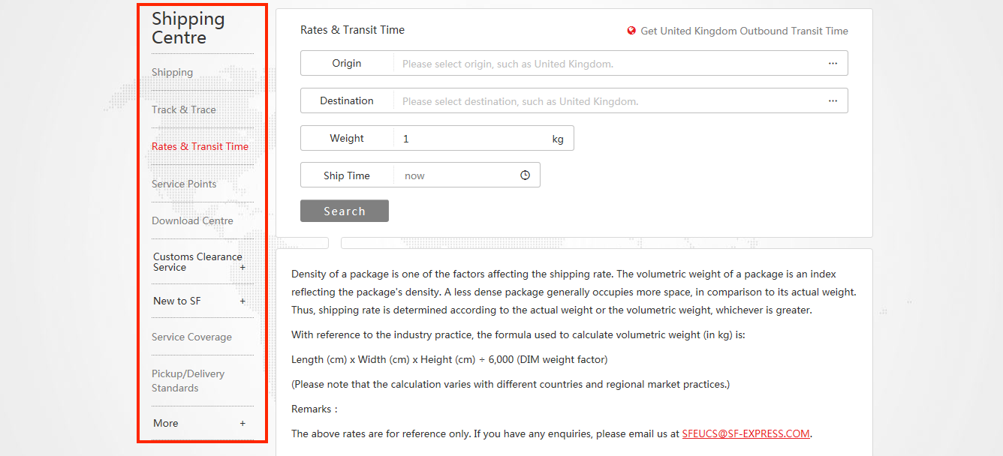View Service Coverage page
This screenshot has width=1003, height=456.
(191, 337)
